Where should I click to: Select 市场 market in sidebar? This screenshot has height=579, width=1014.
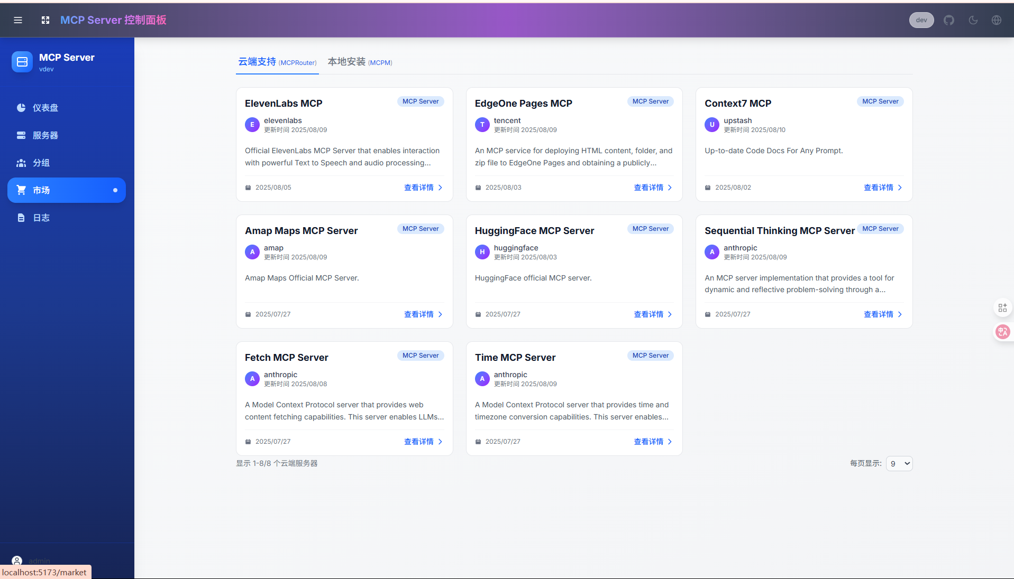pos(67,190)
